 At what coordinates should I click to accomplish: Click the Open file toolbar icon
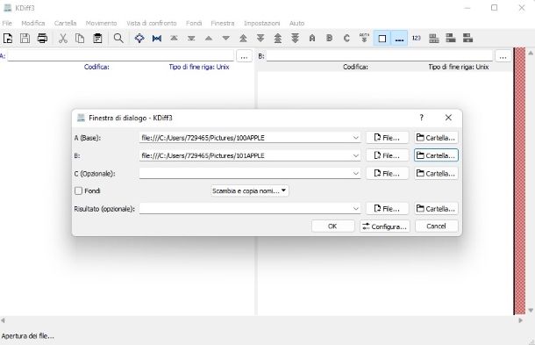(x=8, y=39)
